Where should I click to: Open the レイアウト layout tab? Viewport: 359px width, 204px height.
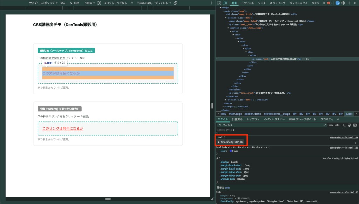point(253,119)
